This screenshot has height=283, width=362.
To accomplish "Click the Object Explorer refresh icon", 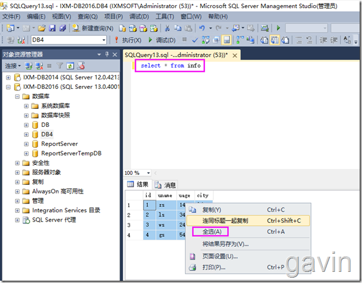I will pos(70,66).
